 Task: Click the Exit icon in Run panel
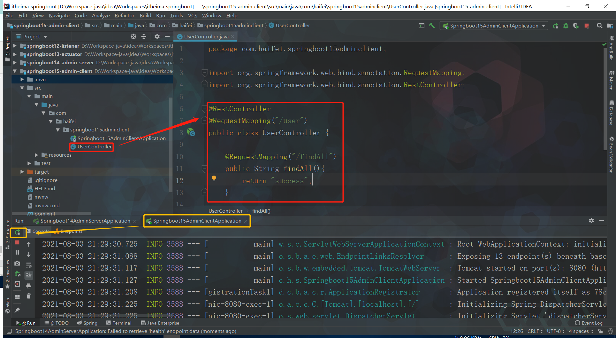click(x=17, y=284)
